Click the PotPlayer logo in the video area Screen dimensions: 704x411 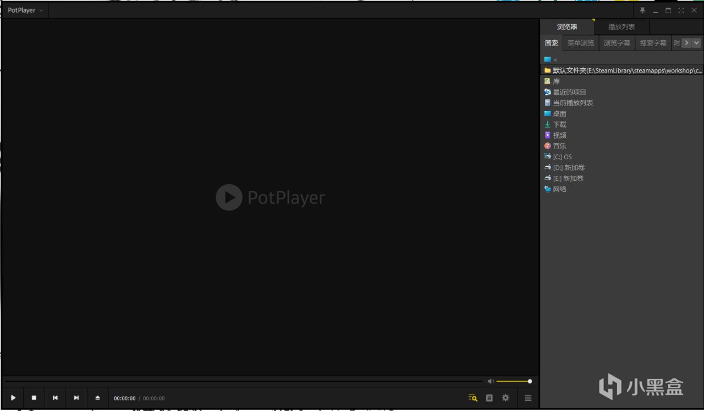pyautogui.click(x=270, y=197)
